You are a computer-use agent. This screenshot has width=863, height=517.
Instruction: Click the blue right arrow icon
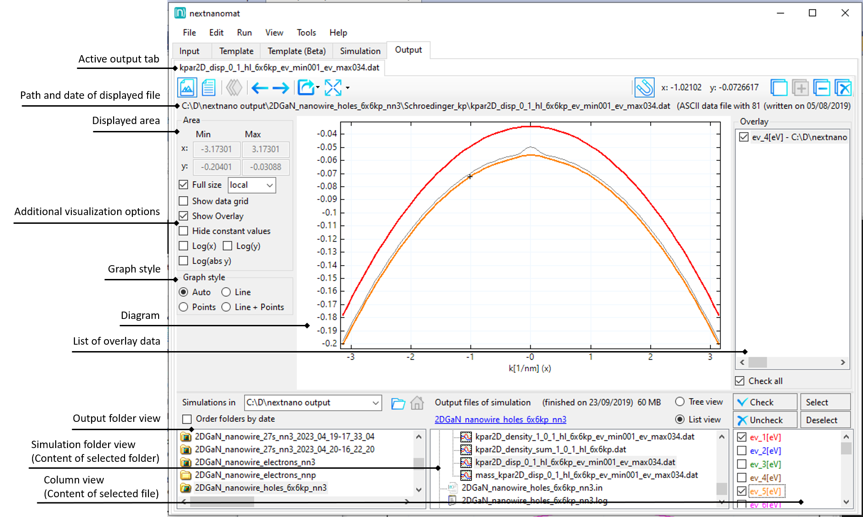(x=280, y=87)
